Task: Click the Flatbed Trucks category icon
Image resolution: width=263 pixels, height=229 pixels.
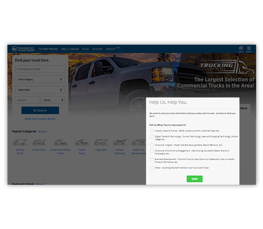Action: pos(82,142)
